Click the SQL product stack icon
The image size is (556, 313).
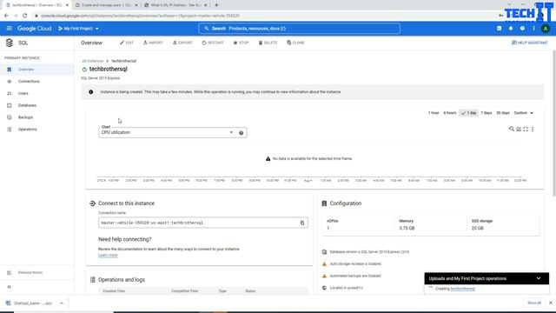[x=10, y=43]
